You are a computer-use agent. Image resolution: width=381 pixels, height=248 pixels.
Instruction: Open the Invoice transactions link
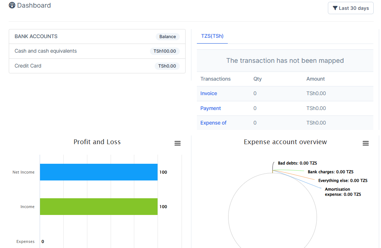pos(209,93)
